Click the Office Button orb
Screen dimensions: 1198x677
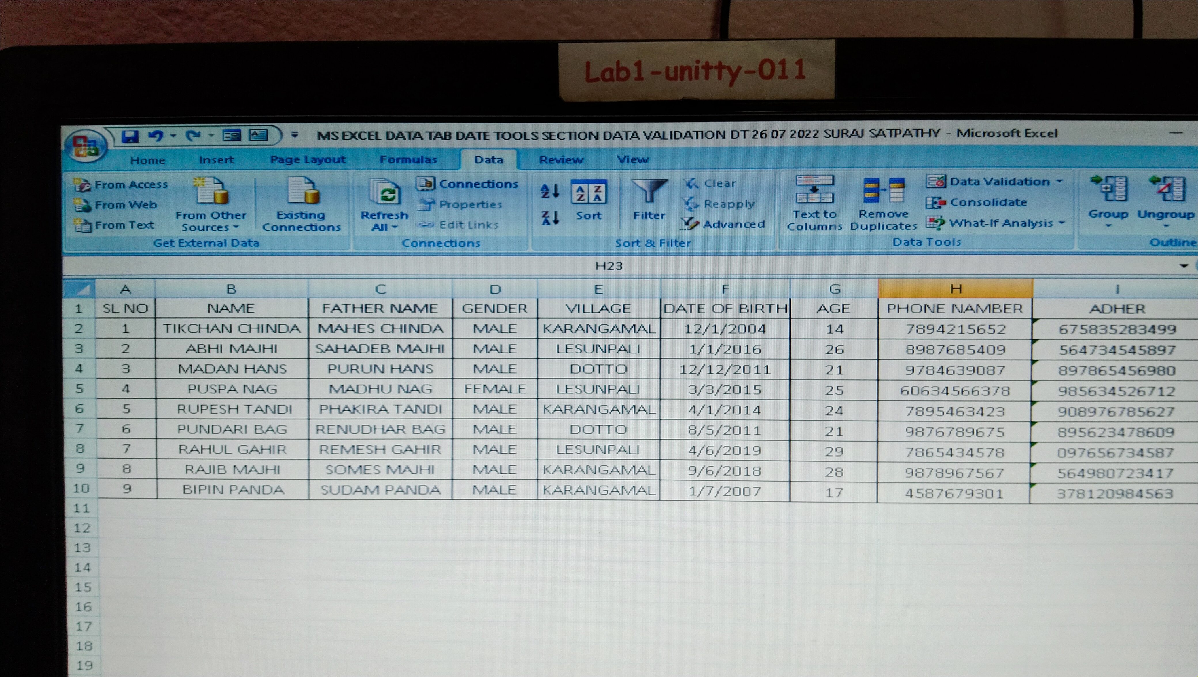pyautogui.click(x=86, y=145)
